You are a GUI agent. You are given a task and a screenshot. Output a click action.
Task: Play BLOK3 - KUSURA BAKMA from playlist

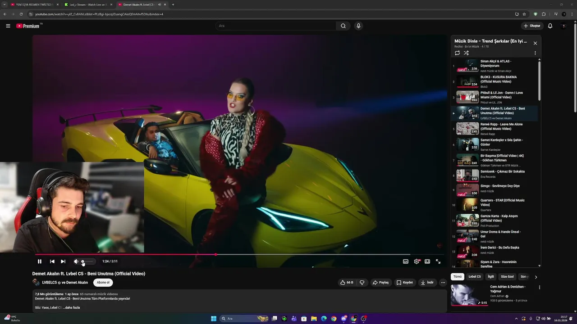[495, 81]
